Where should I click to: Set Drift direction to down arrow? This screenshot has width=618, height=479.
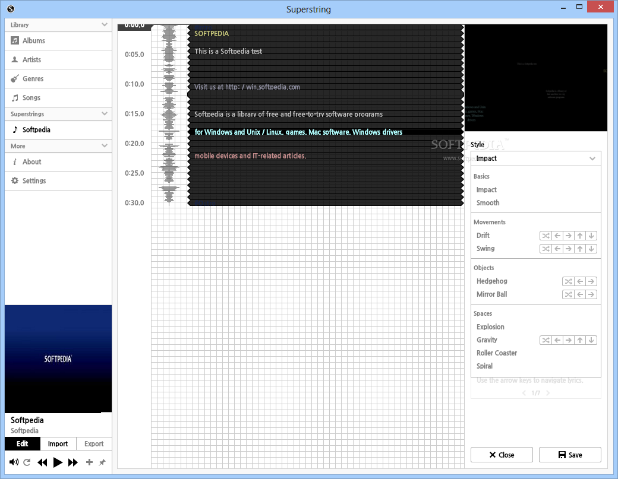[591, 236]
